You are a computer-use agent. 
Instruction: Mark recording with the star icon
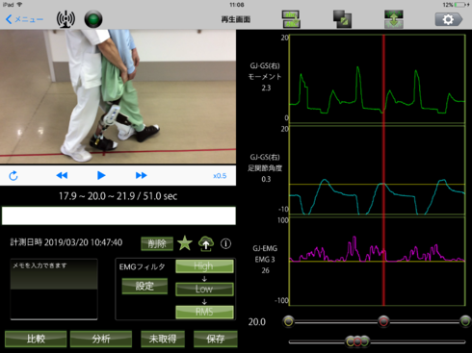pos(185,243)
